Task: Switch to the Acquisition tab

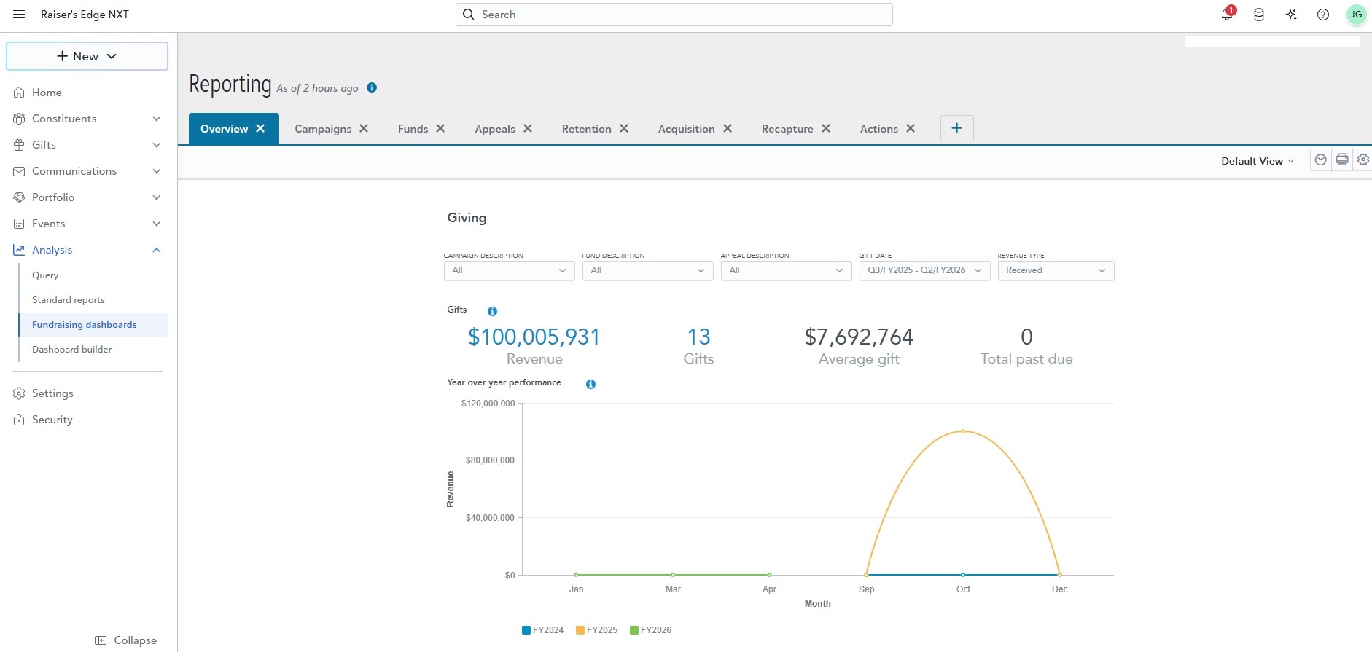Action: [x=686, y=129]
